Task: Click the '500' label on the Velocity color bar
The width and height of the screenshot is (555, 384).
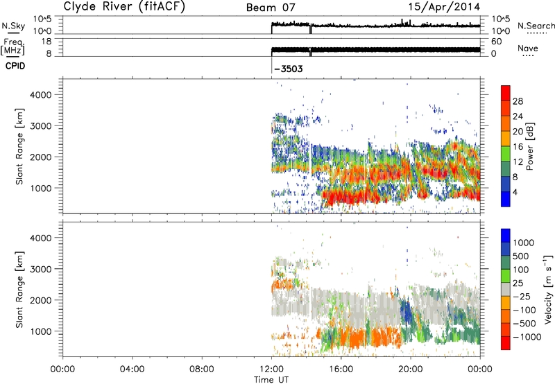Action: click(521, 256)
